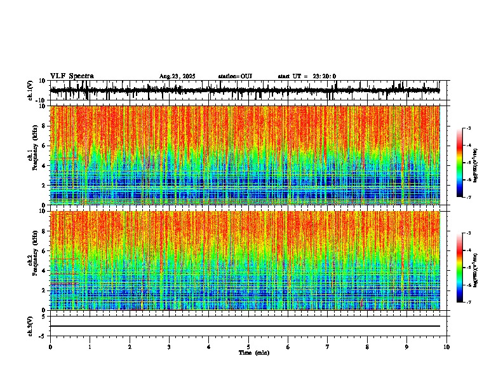This screenshot has width=503, height=389.
Task: Click the 'station=OUJ' label
Action: coord(235,76)
